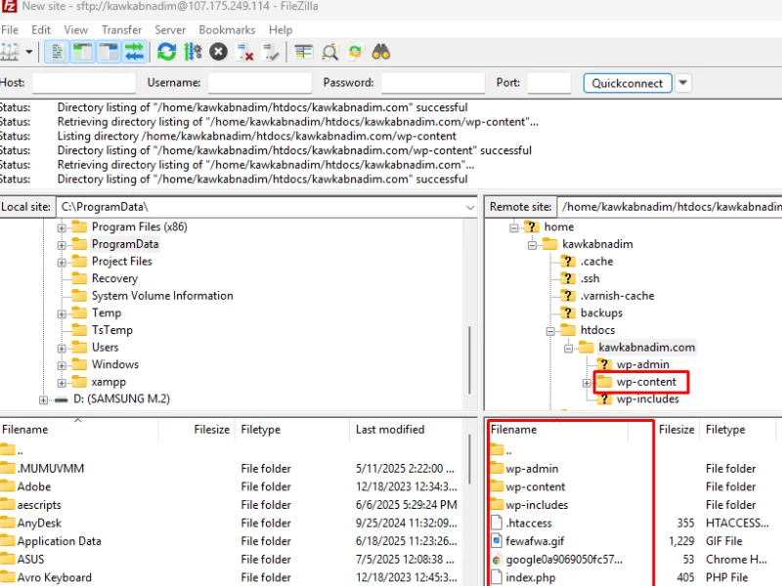The height and width of the screenshot is (586, 782).
Task: Toggle transfer queue display icon
Action: coord(134,52)
